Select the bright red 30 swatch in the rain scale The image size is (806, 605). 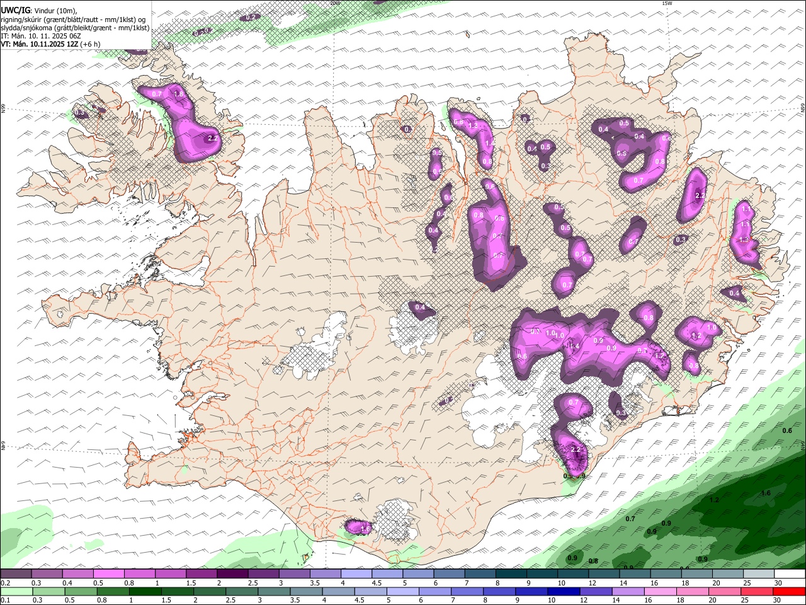(790, 591)
